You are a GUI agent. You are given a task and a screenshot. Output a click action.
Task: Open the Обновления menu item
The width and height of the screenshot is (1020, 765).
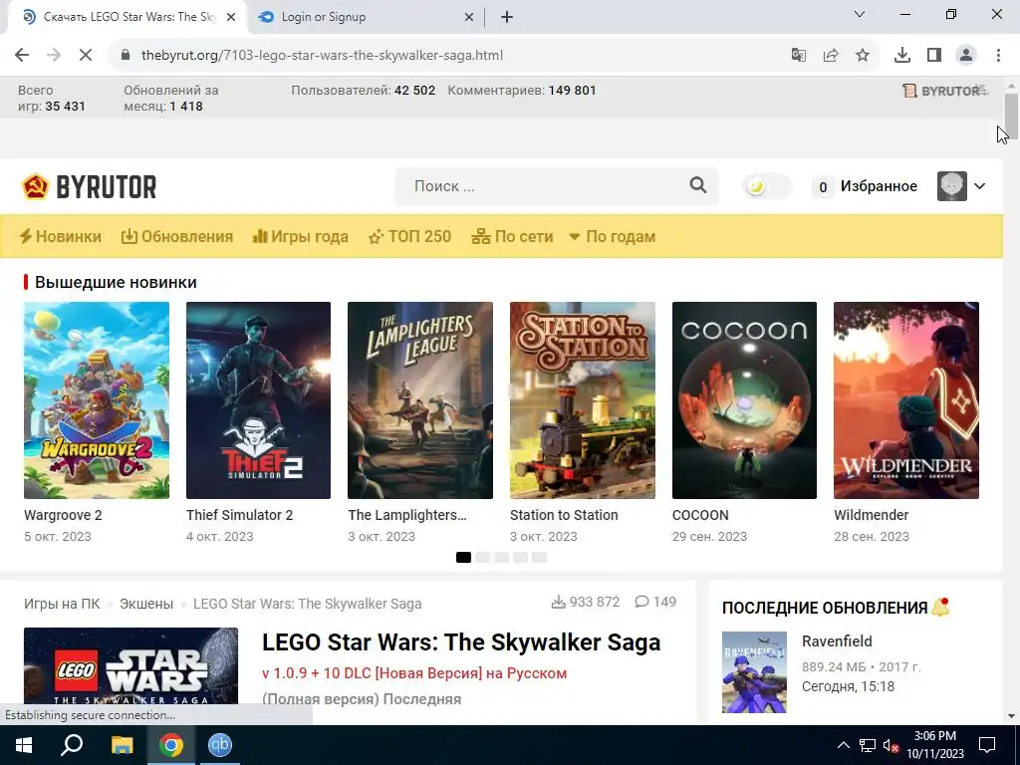pyautogui.click(x=177, y=236)
